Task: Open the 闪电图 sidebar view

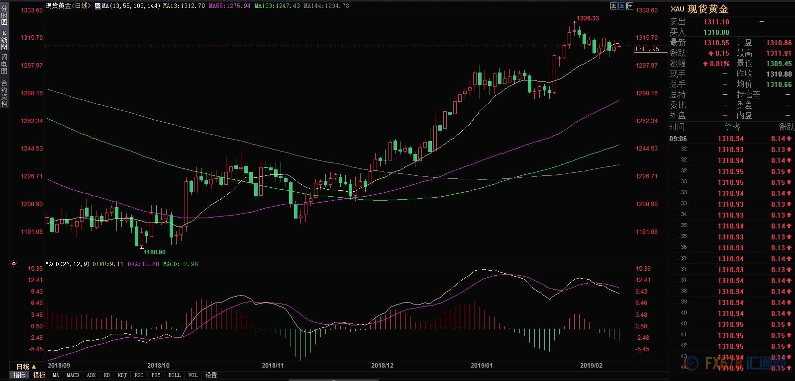Action: click(4, 64)
